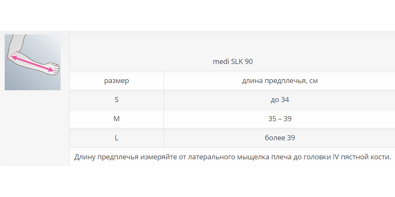Screen dimensions: 395x197
Task: Click the pink measurement arrow's middle
Action: [32, 62]
